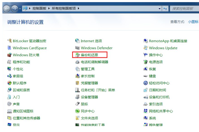Open the 文件夹选项 link
Screen dimensions: 199x132
point(89,118)
